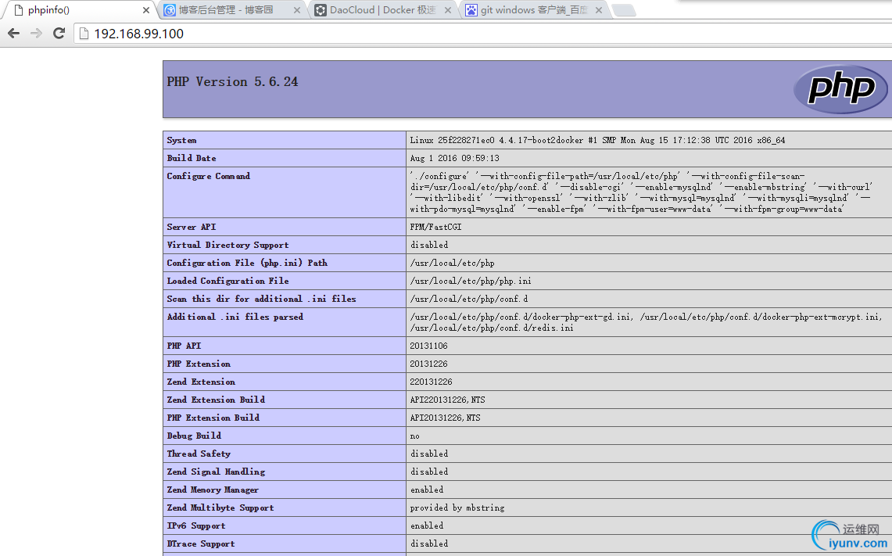Click the PHP logo image
Image resolution: width=892 pixels, height=556 pixels.
pyautogui.click(x=840, y=89)
